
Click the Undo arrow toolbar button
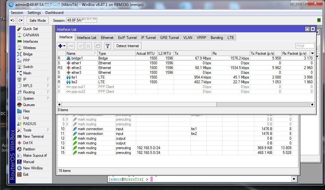13,21
